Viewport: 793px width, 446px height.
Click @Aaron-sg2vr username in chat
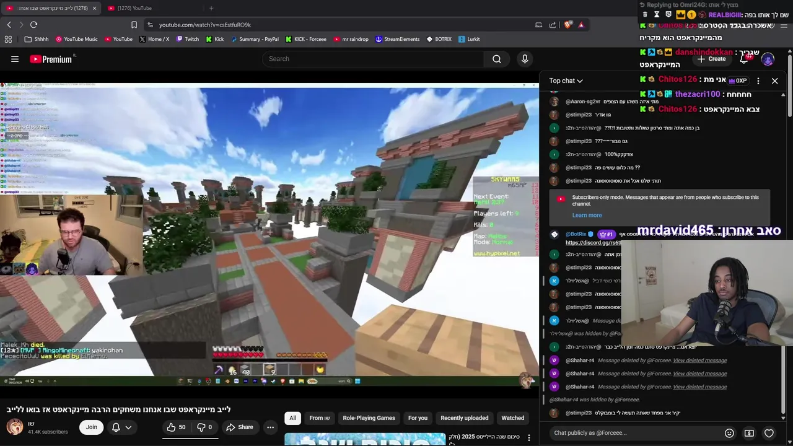(582, 102)
